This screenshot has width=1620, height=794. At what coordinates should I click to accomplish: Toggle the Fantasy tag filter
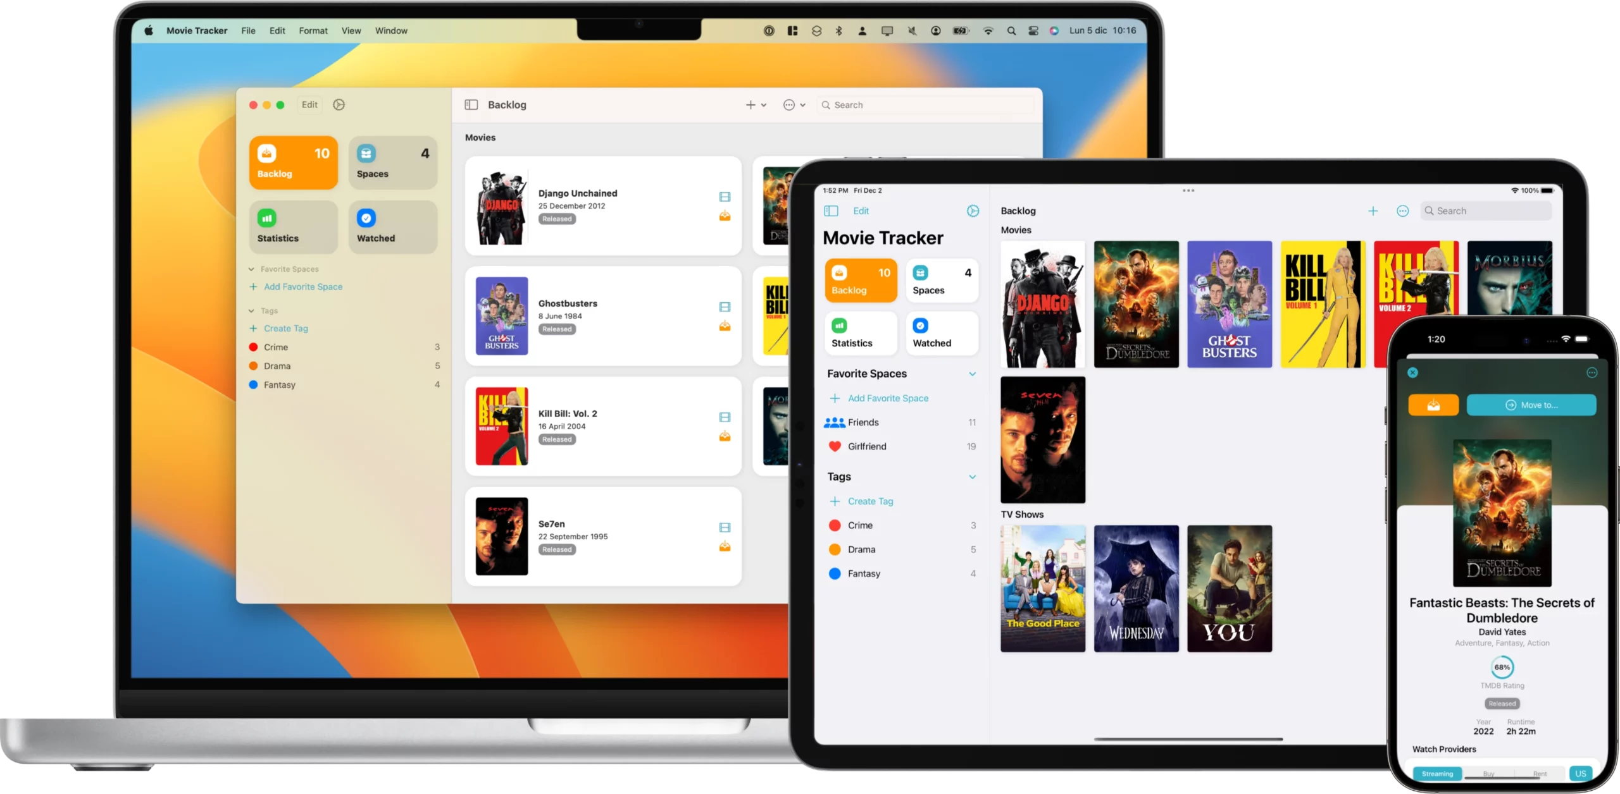(x=279, y=384)
